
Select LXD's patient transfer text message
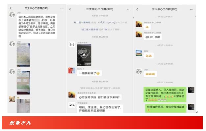coord(37,26)
